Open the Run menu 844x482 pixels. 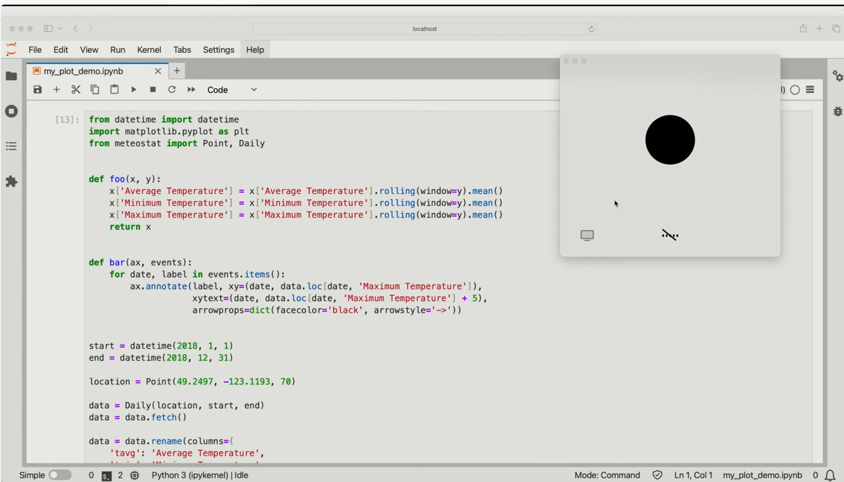(118, 50)
